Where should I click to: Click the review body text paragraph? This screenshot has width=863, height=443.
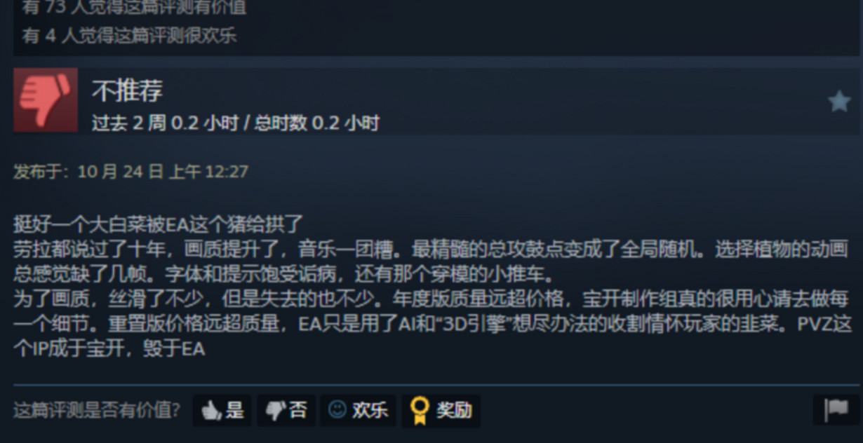point(432,287)
